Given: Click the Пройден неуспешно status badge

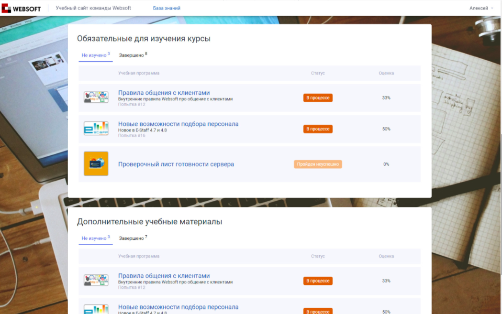Looking at the screenshot, I should point(318,164).
